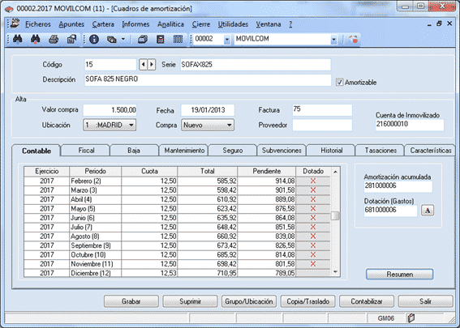
Task: Toggle the Dotado mark for Febrero row
Action: click(x=313, y=181)
